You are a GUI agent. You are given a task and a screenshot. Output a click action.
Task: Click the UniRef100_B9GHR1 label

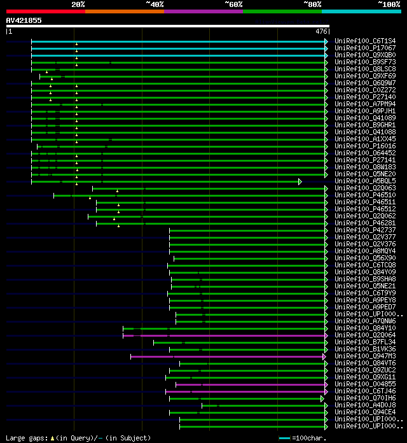click(365, 125)
